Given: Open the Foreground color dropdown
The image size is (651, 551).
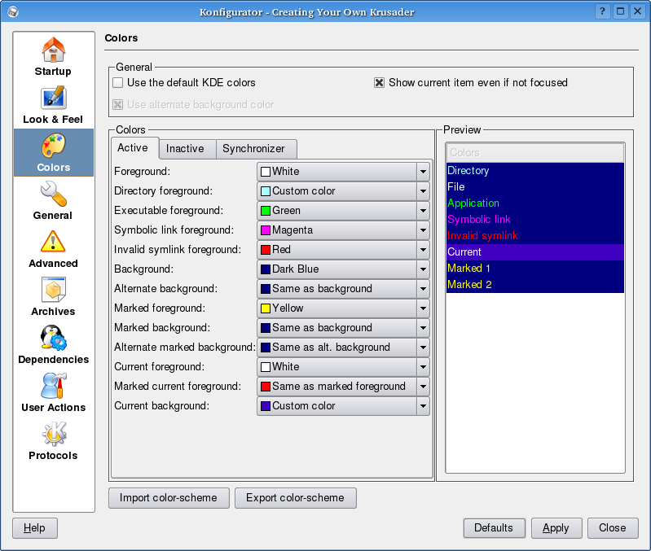Looking at the screenshot, I should coord(343,172).
